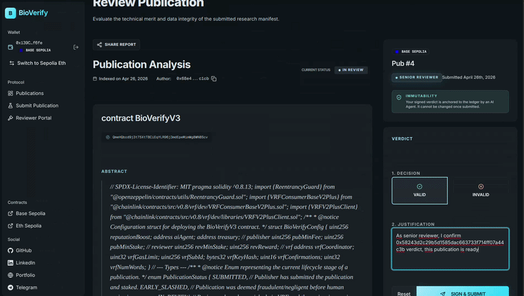Screen dimensions: 524x296
Task: Open the Telegram link
Action: (x=26, y=288)
